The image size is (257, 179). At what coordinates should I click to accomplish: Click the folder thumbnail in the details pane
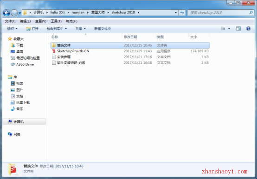pos(13,169)
